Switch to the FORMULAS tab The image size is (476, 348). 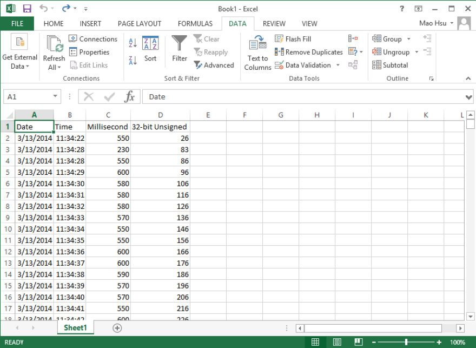pyautogui.click(x=195, y=24)
